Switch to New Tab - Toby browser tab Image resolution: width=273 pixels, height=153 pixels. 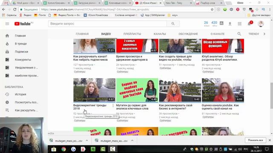[178, 3]
